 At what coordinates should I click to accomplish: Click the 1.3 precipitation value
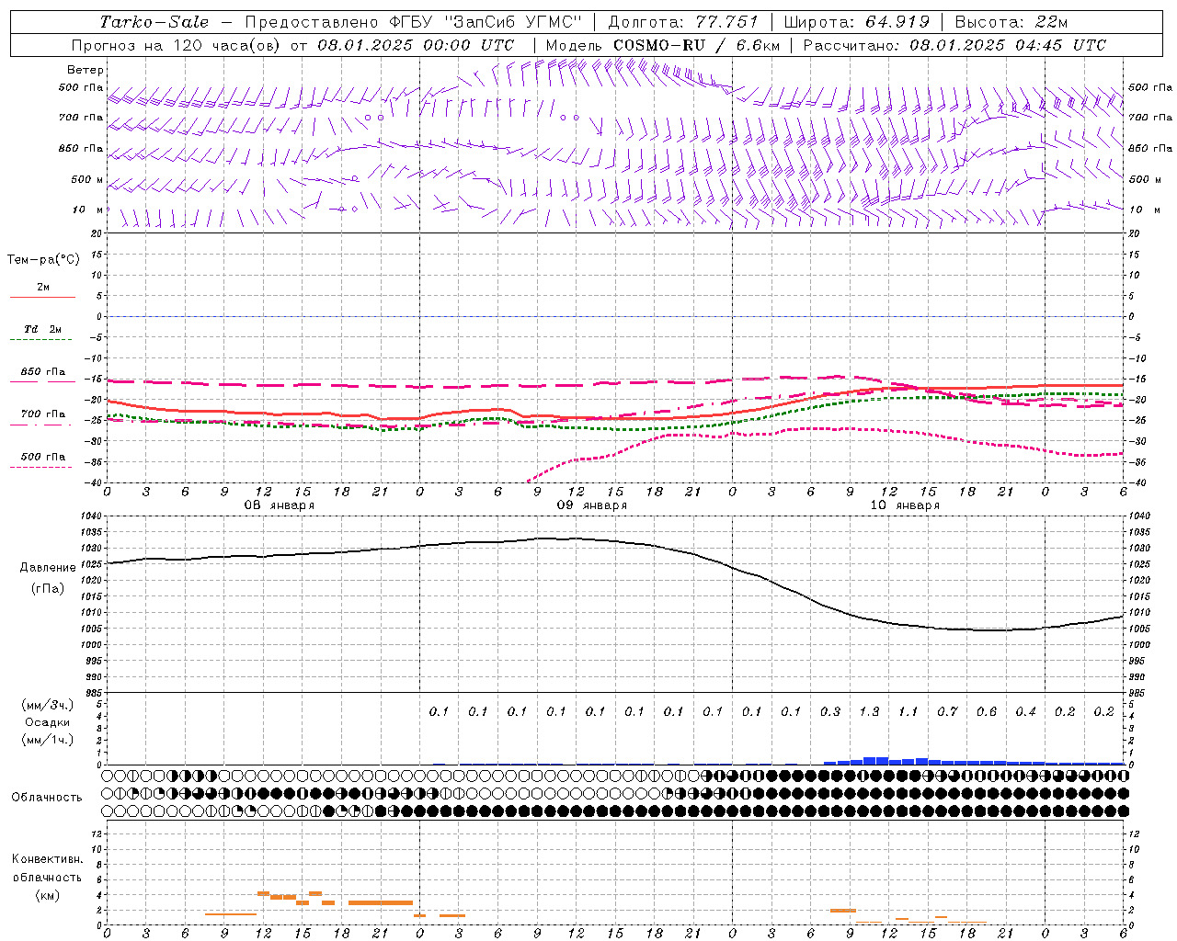[869, 711]
